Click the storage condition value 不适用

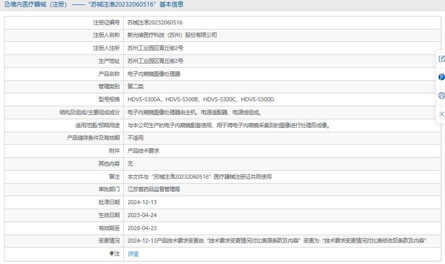coord(135,138)
